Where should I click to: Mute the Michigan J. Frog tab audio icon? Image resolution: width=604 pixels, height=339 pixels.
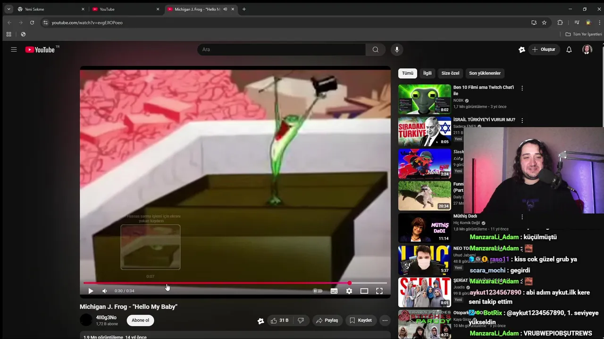(x=225, y=9)
